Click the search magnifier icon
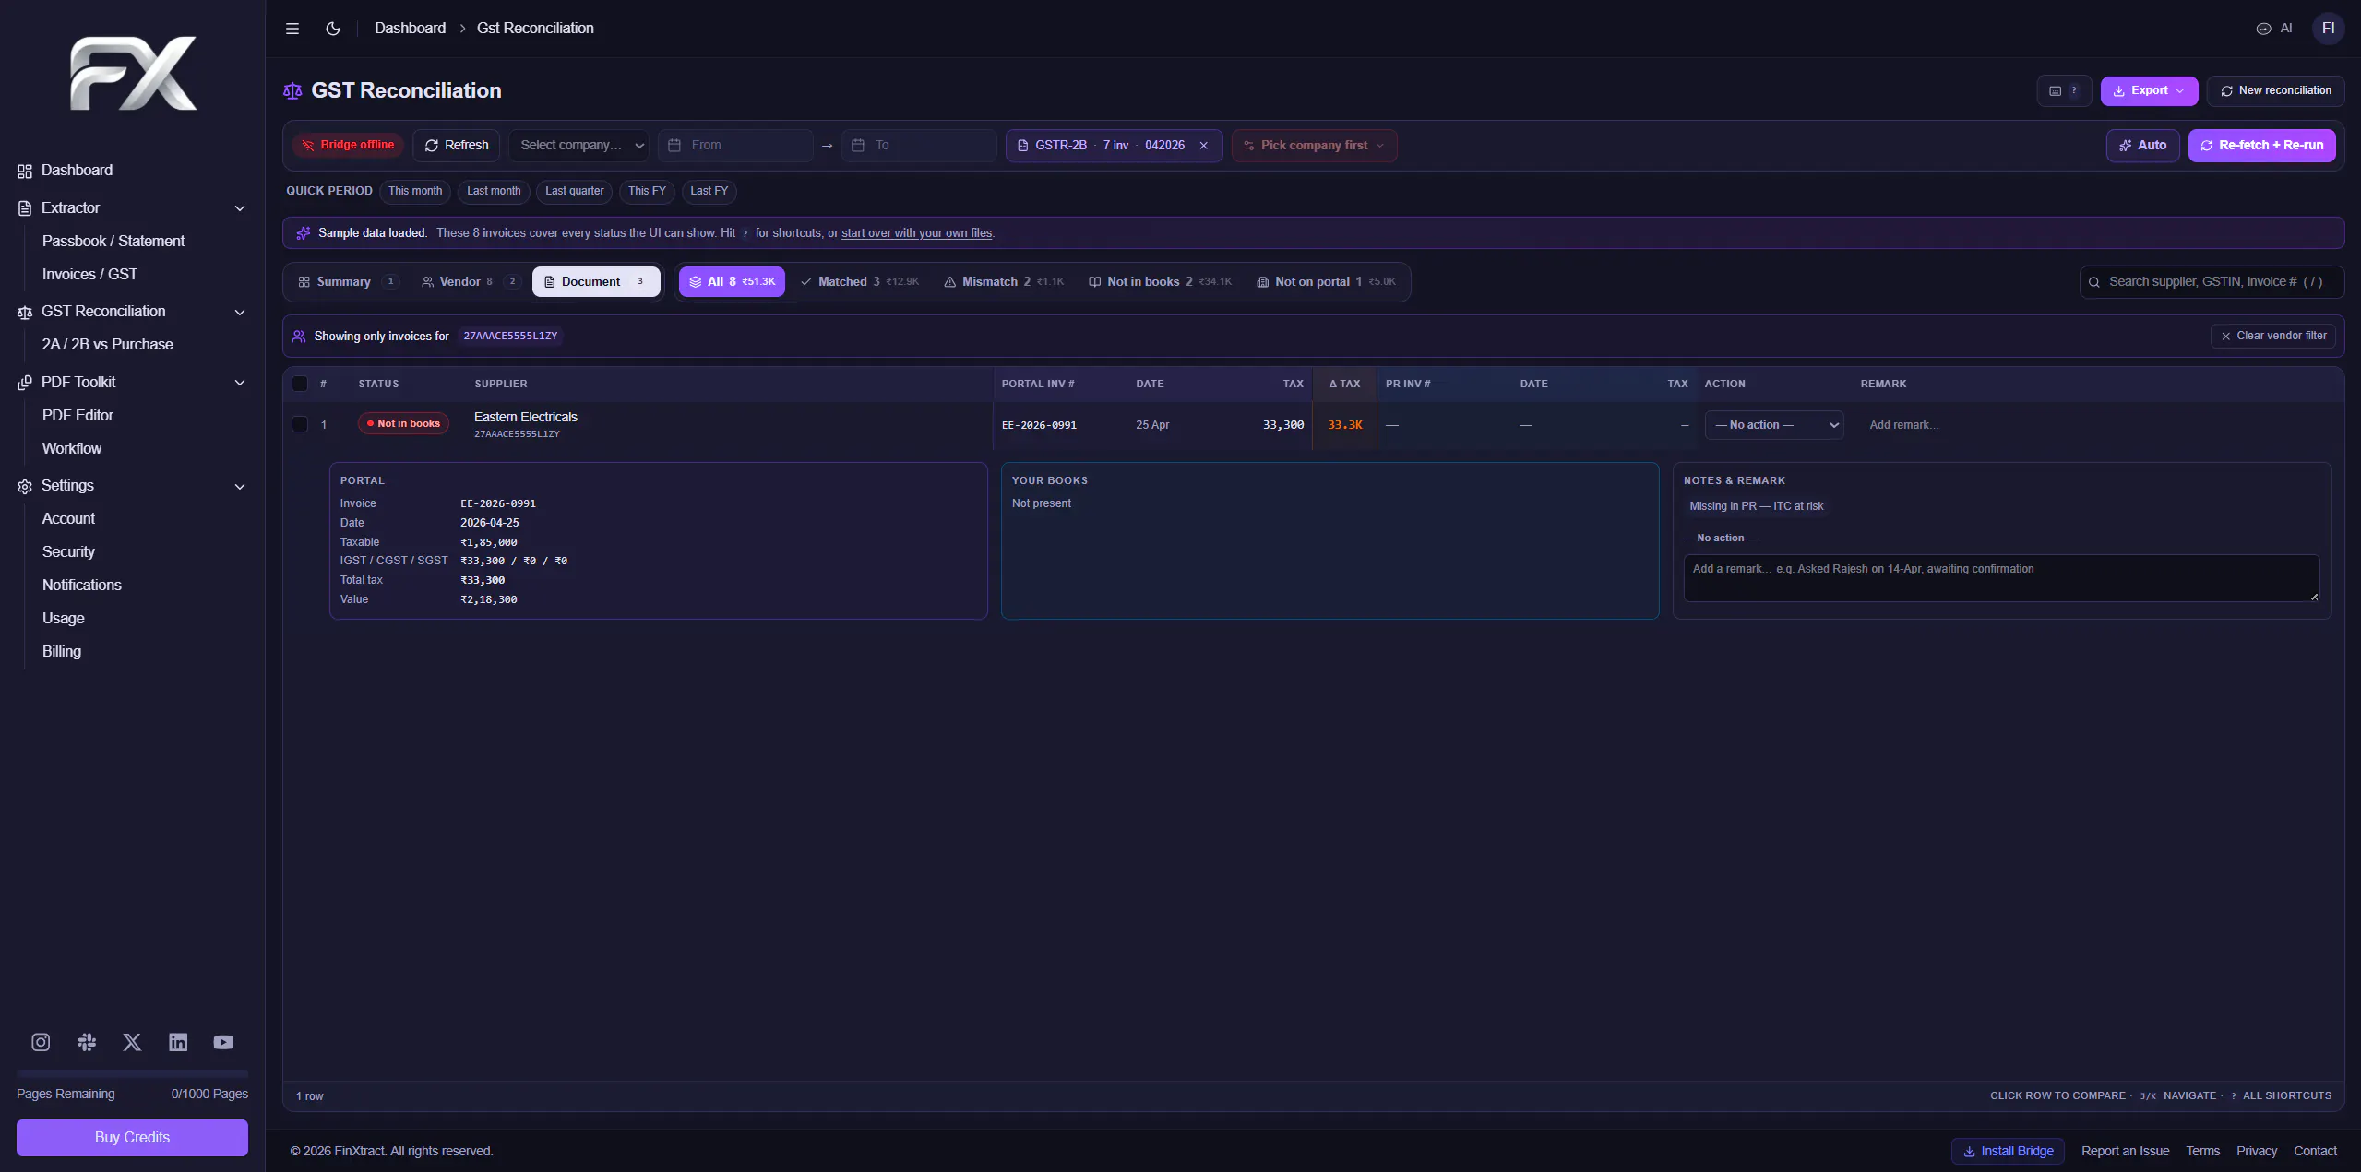Screen dimensions: 2361x1172 (x=2094, y=282)
